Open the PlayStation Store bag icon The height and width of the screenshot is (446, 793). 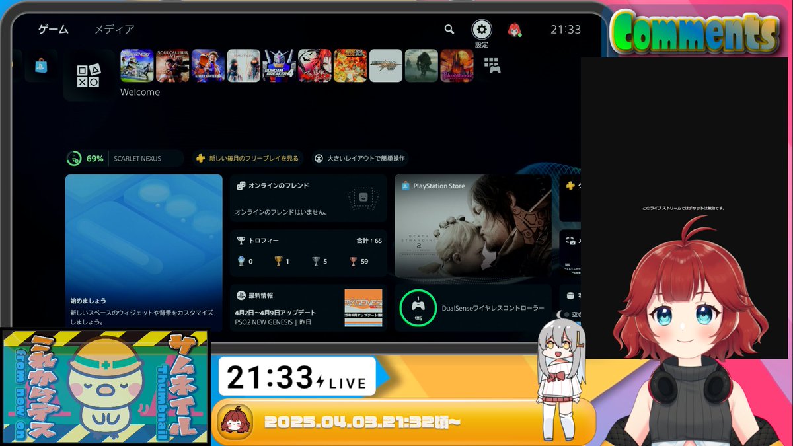(40, 65)
